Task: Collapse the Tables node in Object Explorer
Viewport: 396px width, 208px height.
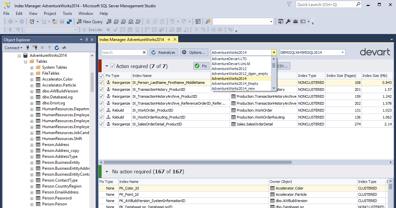Action: click(x=25, y=61)
